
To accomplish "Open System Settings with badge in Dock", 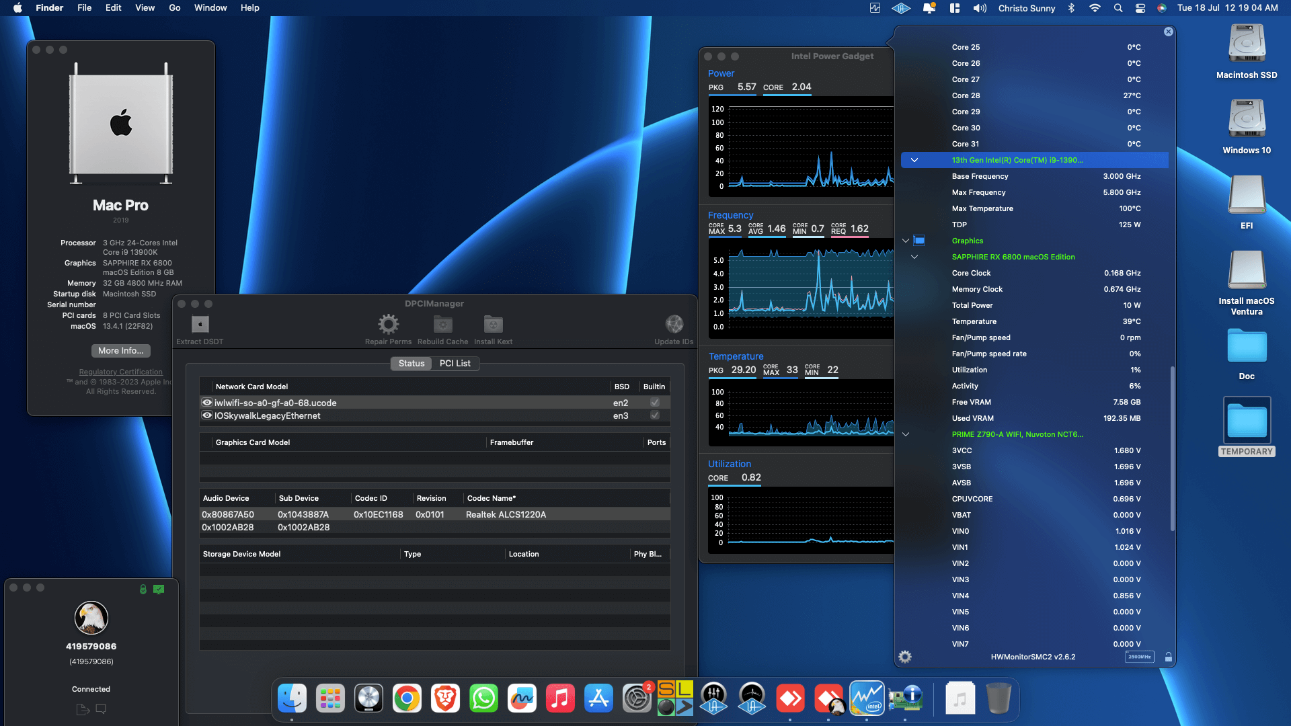I will click(x=637, y=699).
